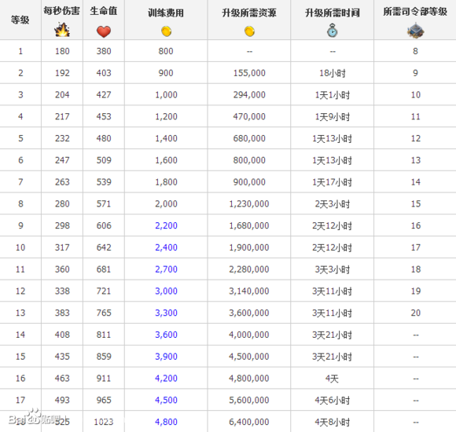The image size is (456, 432).
Task: Click the Baidu Tieba watermark logo
Action: coord(36,417)
